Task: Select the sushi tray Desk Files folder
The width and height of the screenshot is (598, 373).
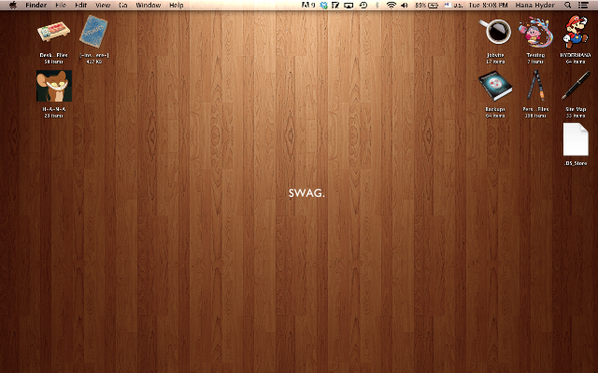Action: pyautogui.click(x=53, y=32)
